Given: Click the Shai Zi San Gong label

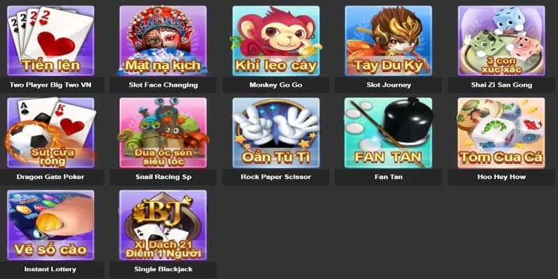Looking at the screenshot, I should (501, 85).
